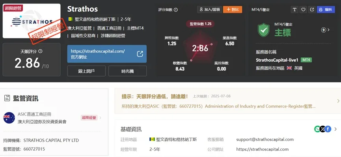Click the 監管指數 1.25 label
Image resolution: width=341 pixels, height=157 pixels.
(200, 24)
